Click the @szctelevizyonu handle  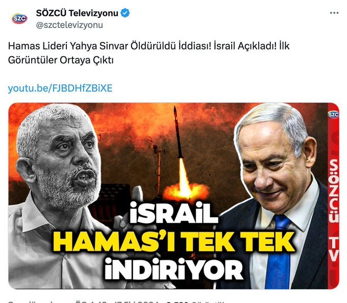click(69, 25)
